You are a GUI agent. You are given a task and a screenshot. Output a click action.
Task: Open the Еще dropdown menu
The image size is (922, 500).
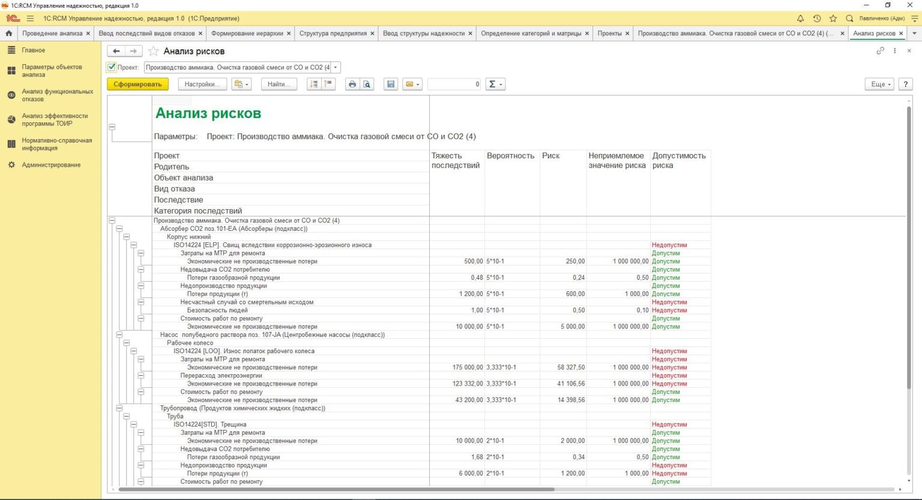coord(880,85)
